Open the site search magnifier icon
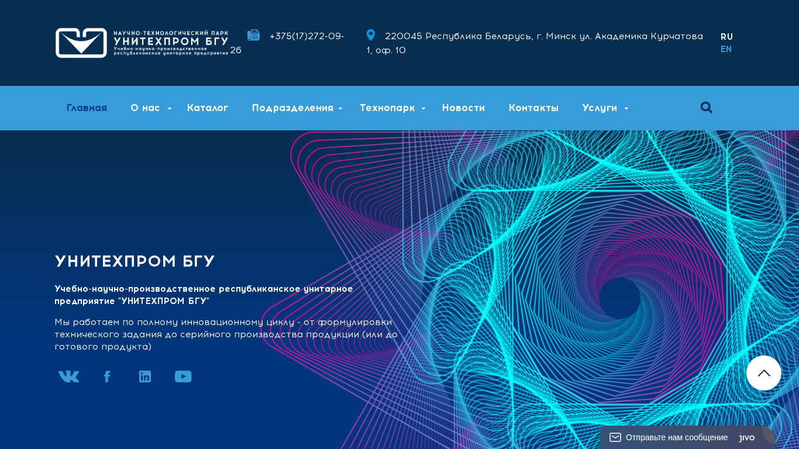799x449 pixels. [x=707, y=108]
